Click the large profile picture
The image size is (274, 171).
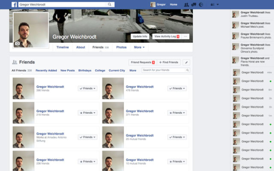point(31,30)
